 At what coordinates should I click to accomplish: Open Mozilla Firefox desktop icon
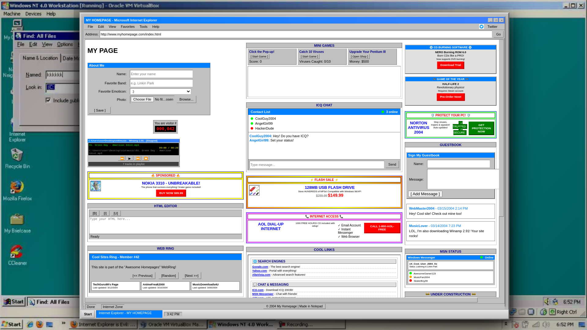[17, 190]
